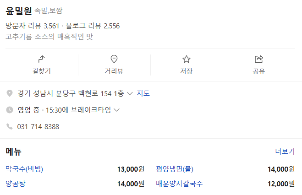Click the restaurant name 윤밀원
This screenshot has height=195, width=302.
pos(19,11)
